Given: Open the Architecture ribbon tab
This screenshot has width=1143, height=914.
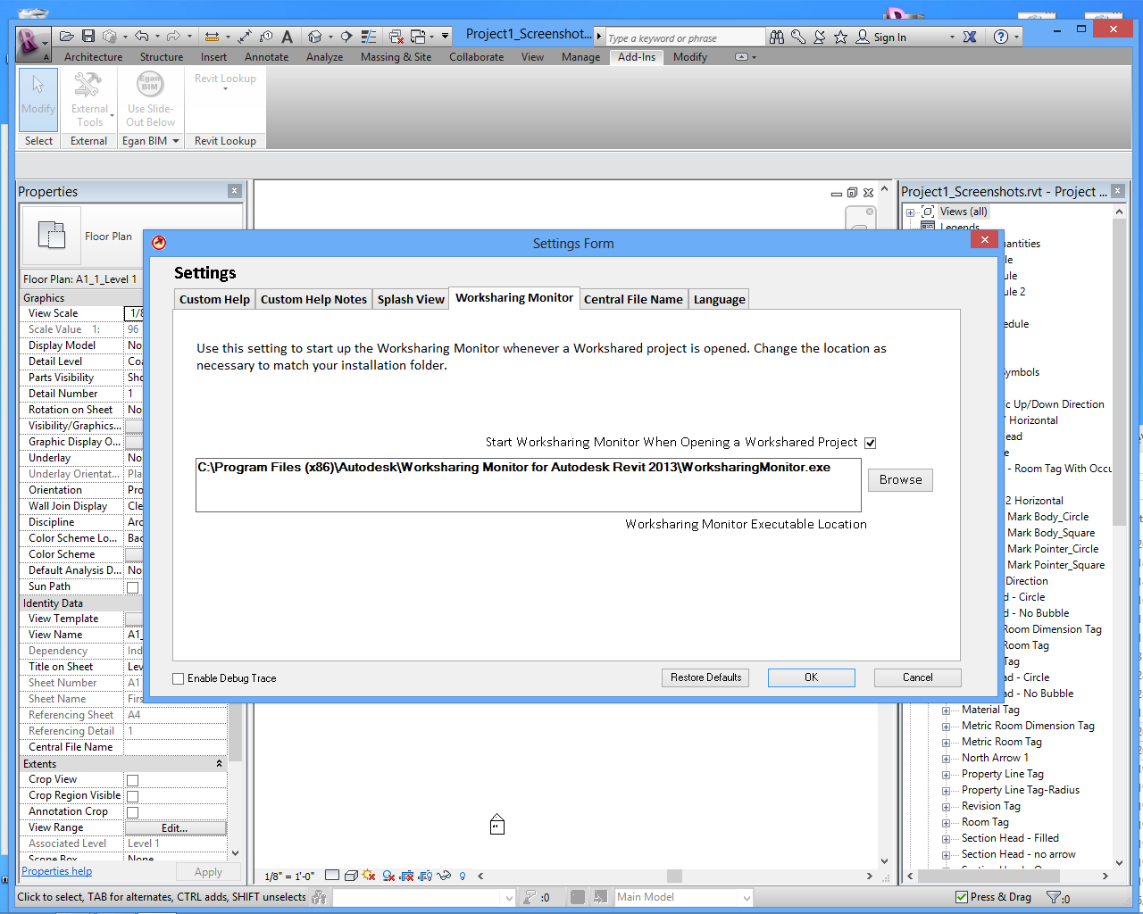Looking at the screenshot, I should tap(94, 57).
